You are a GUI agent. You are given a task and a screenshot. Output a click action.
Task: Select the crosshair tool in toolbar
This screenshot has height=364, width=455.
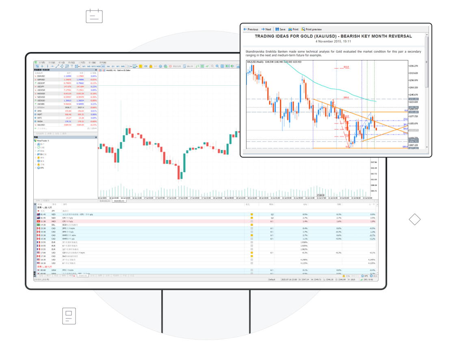click(x=42, y=66)
